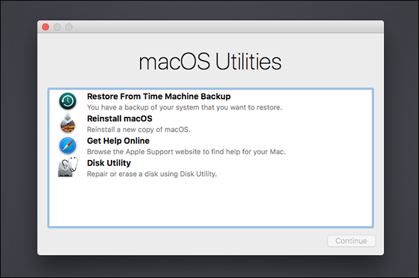Image resolution: width=419 pixels, height=278 pixels.
Task: Click the greyed-out zoom window button
Action: [x=69, y=27]
